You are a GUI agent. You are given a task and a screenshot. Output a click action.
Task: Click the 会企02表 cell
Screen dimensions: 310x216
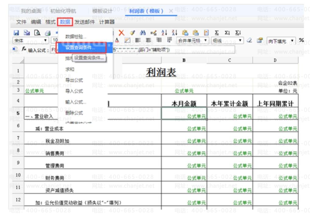pyautogui.click(x=287, y=83)
